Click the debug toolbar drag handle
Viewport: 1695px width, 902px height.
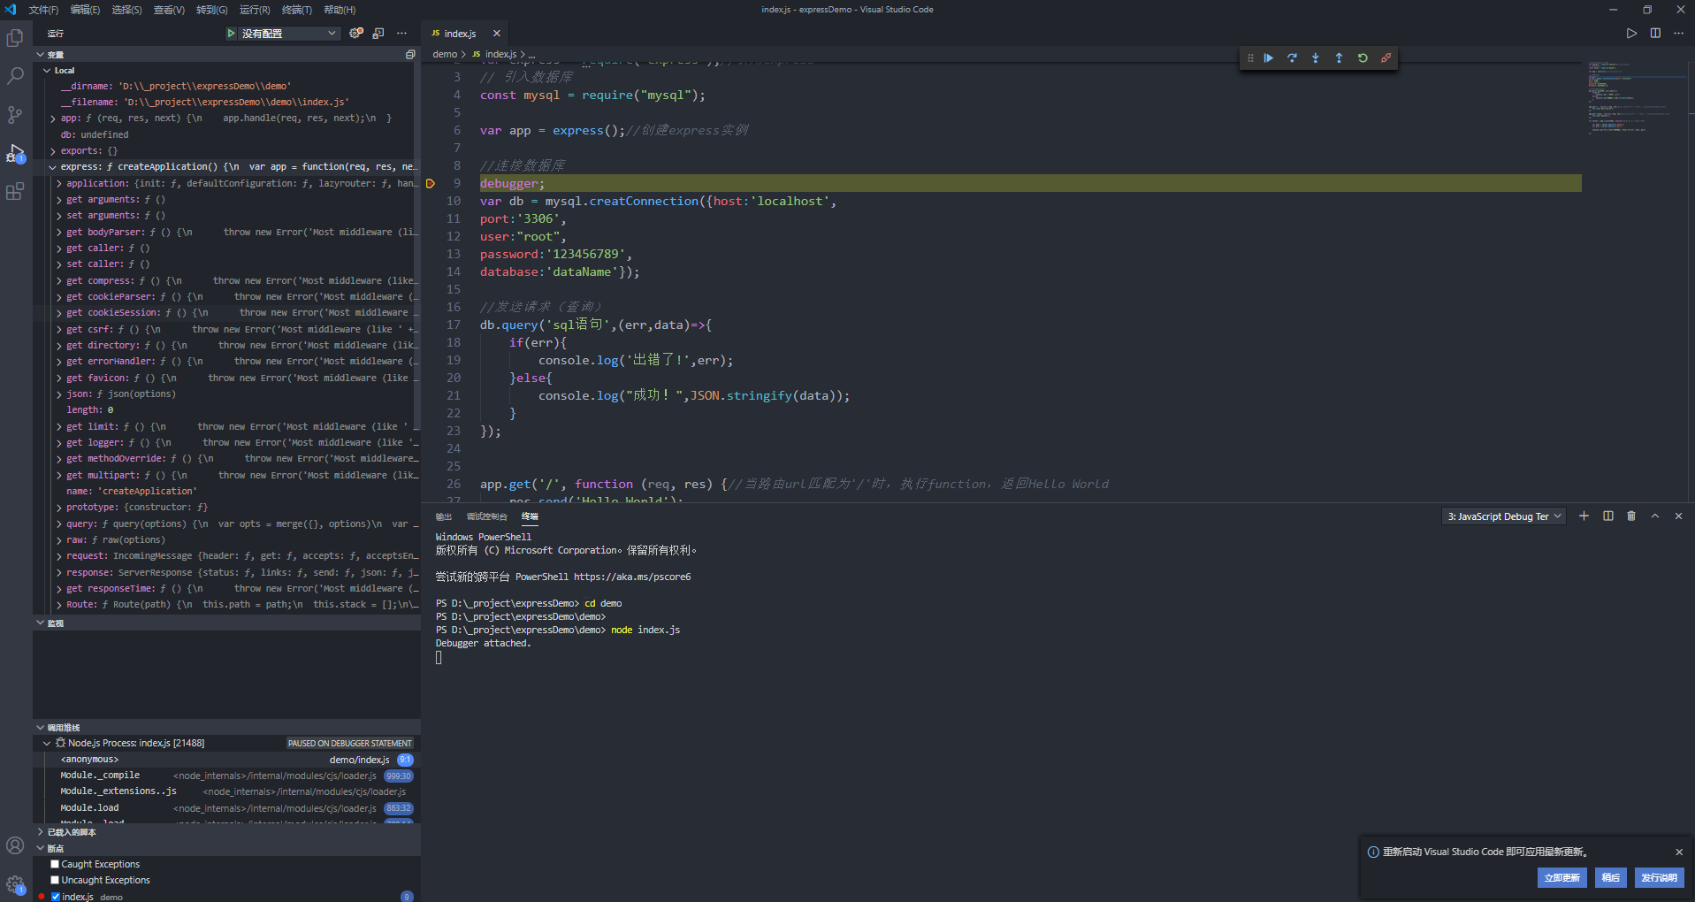tap(1249, 57)
